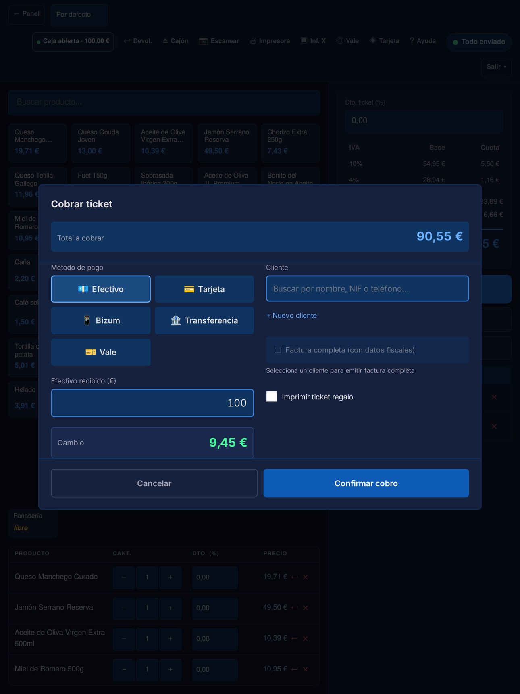Open the cash drawer with Cajón

point(175,41)
